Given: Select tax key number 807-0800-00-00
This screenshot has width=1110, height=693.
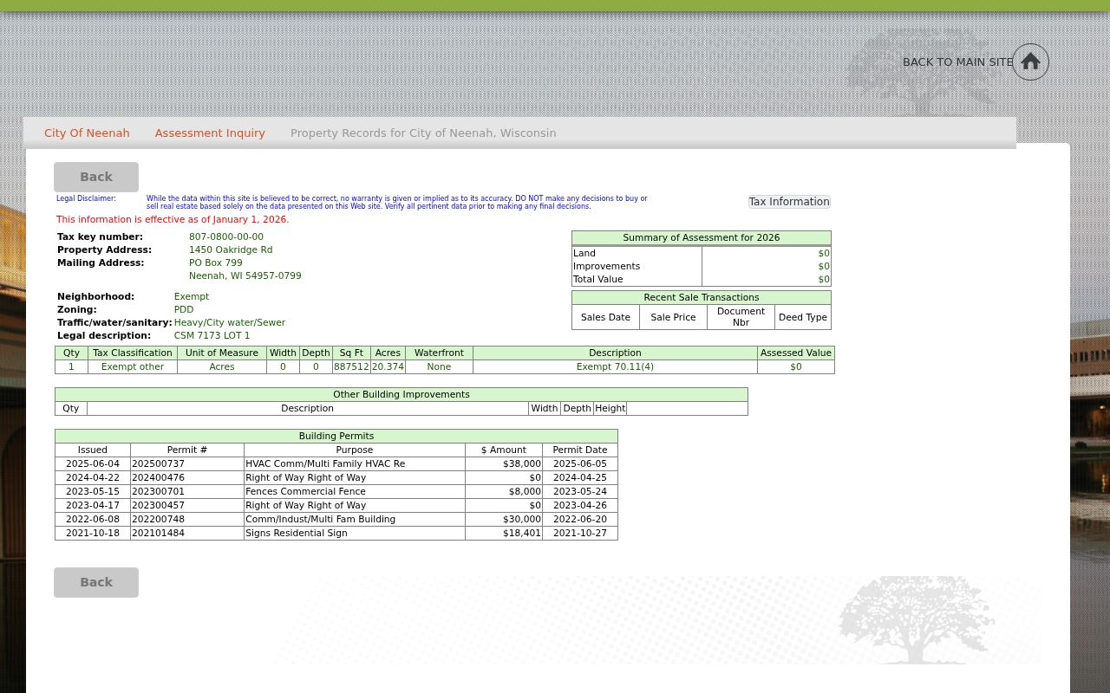Looking at the screenshot, I should coord(226,236).
